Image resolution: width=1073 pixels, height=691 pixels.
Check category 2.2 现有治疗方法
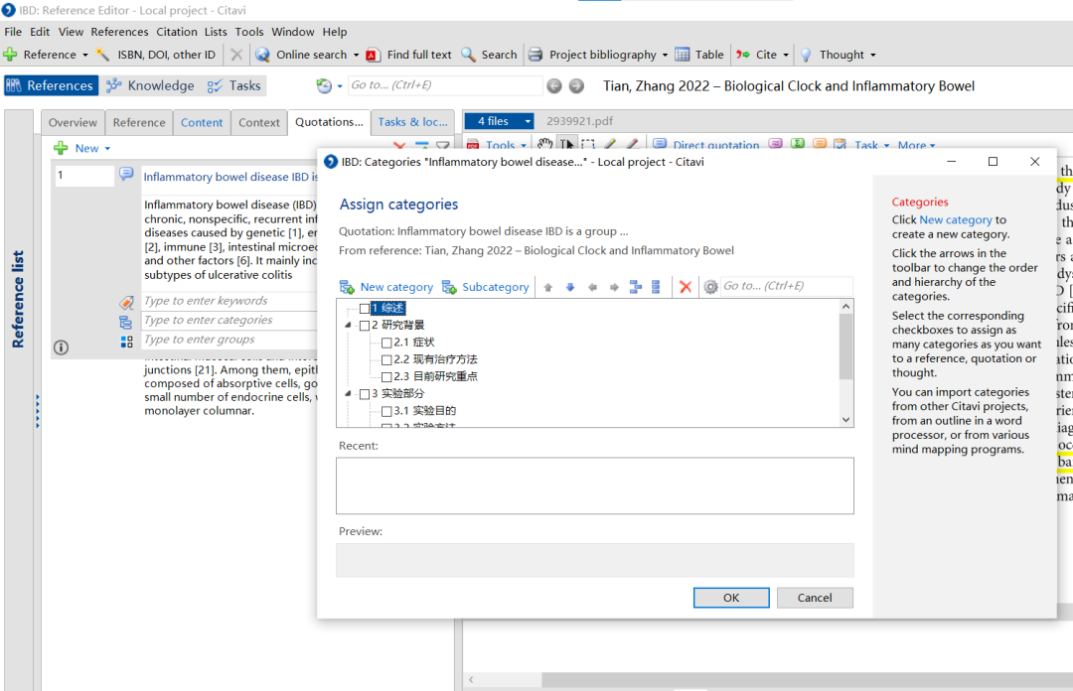tap(385, 359)
